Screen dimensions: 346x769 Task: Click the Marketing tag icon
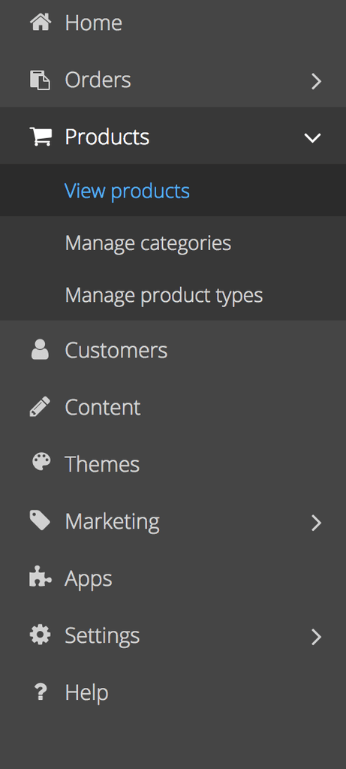tap(41, 520)
